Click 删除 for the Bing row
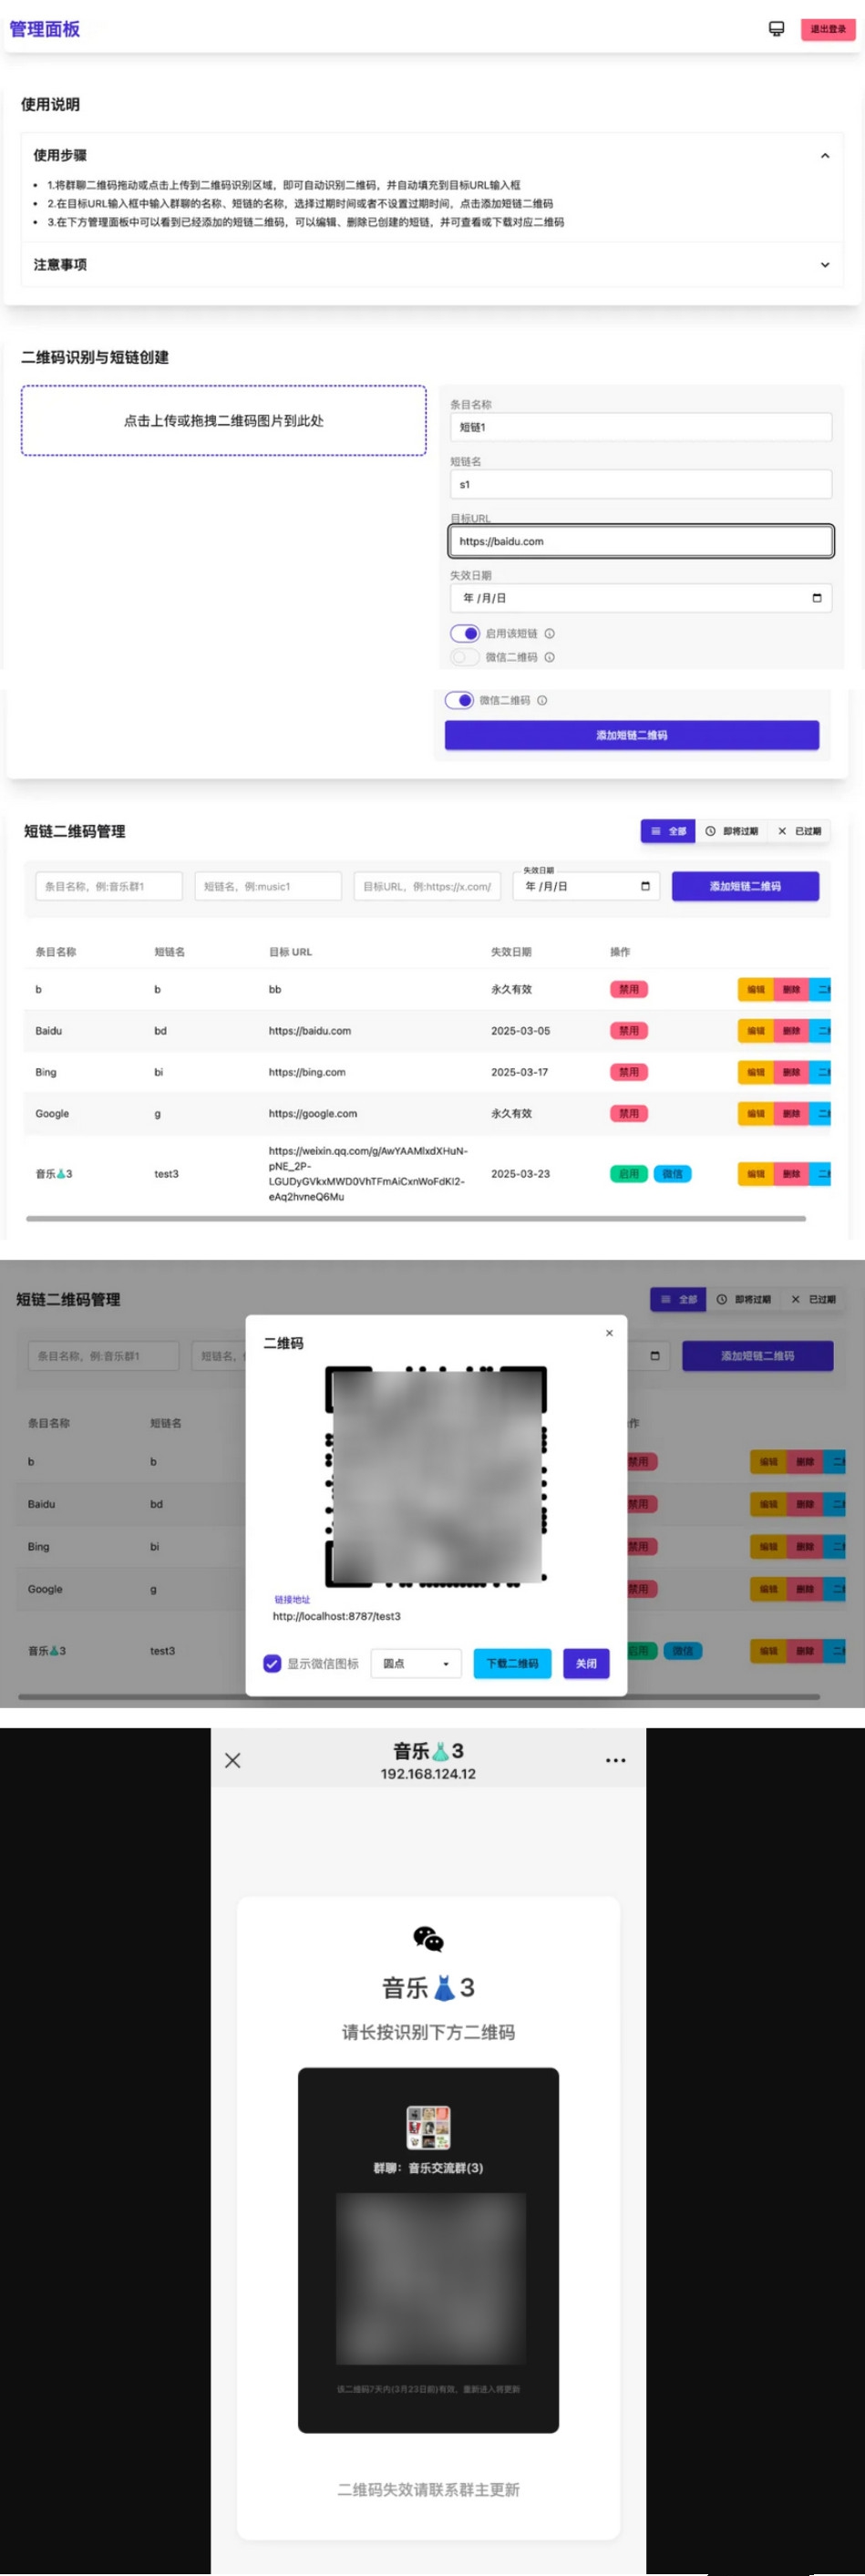The height and width of the screenshot is (2576, 865). (x=791, y=1072)
